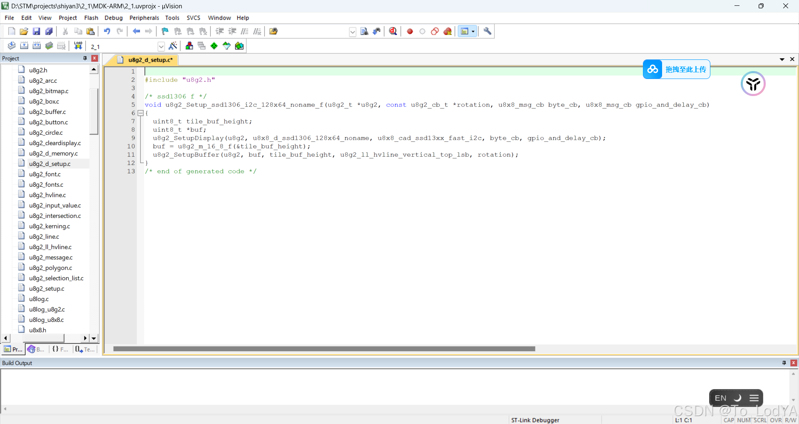Open the Project menu
The height and width of the screenshot is (424, 799).
(68, 18)
